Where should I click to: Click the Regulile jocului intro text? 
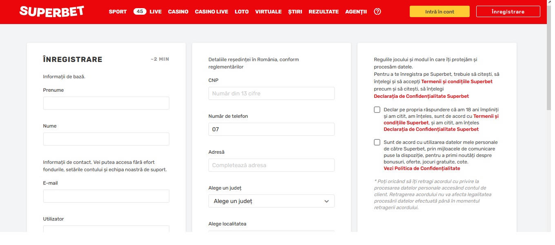point(426,63)
